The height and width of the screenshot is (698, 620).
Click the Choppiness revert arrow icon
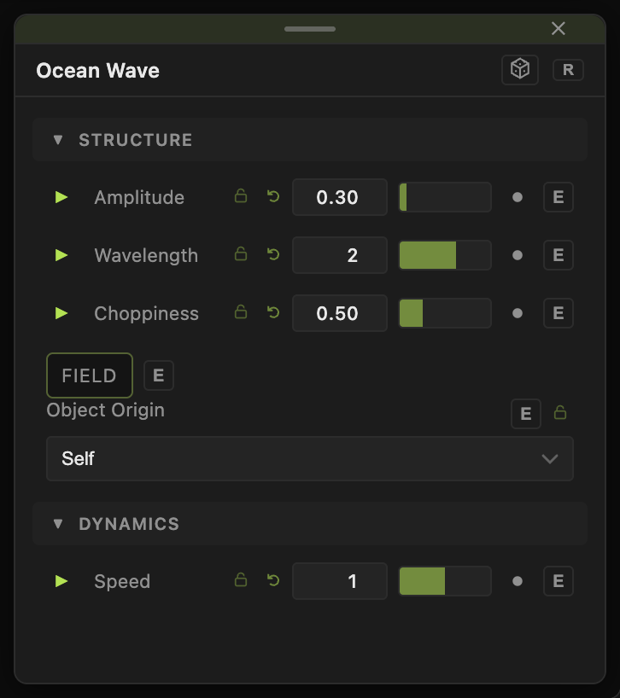[273, 312]
